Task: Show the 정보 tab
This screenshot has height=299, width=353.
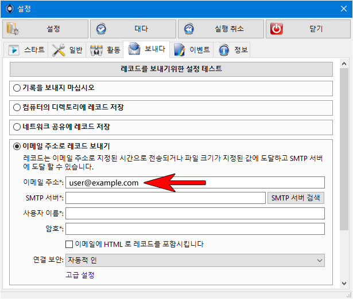Action: (232, 50)
